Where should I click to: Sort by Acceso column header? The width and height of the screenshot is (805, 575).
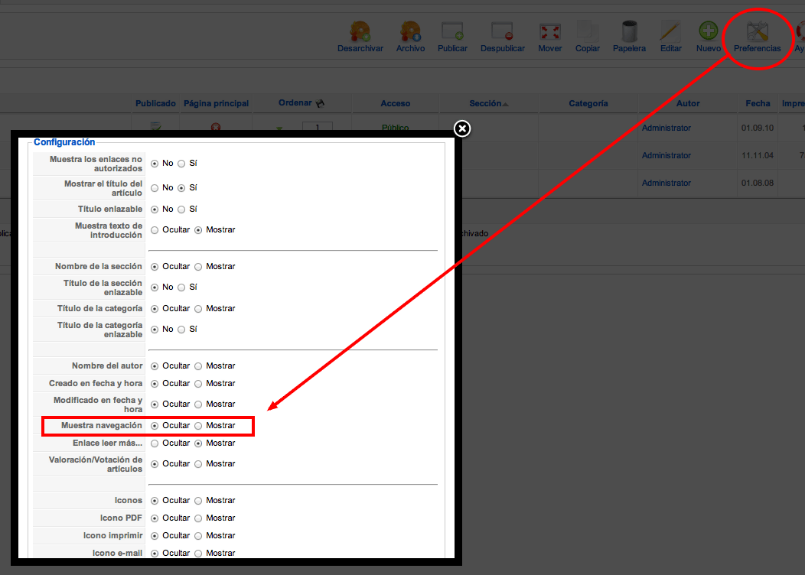(x=396, y=103)
